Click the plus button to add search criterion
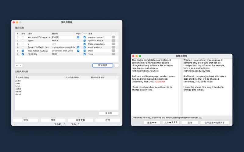The width and height of the screenshot is (244, 152). click(17, 65)
